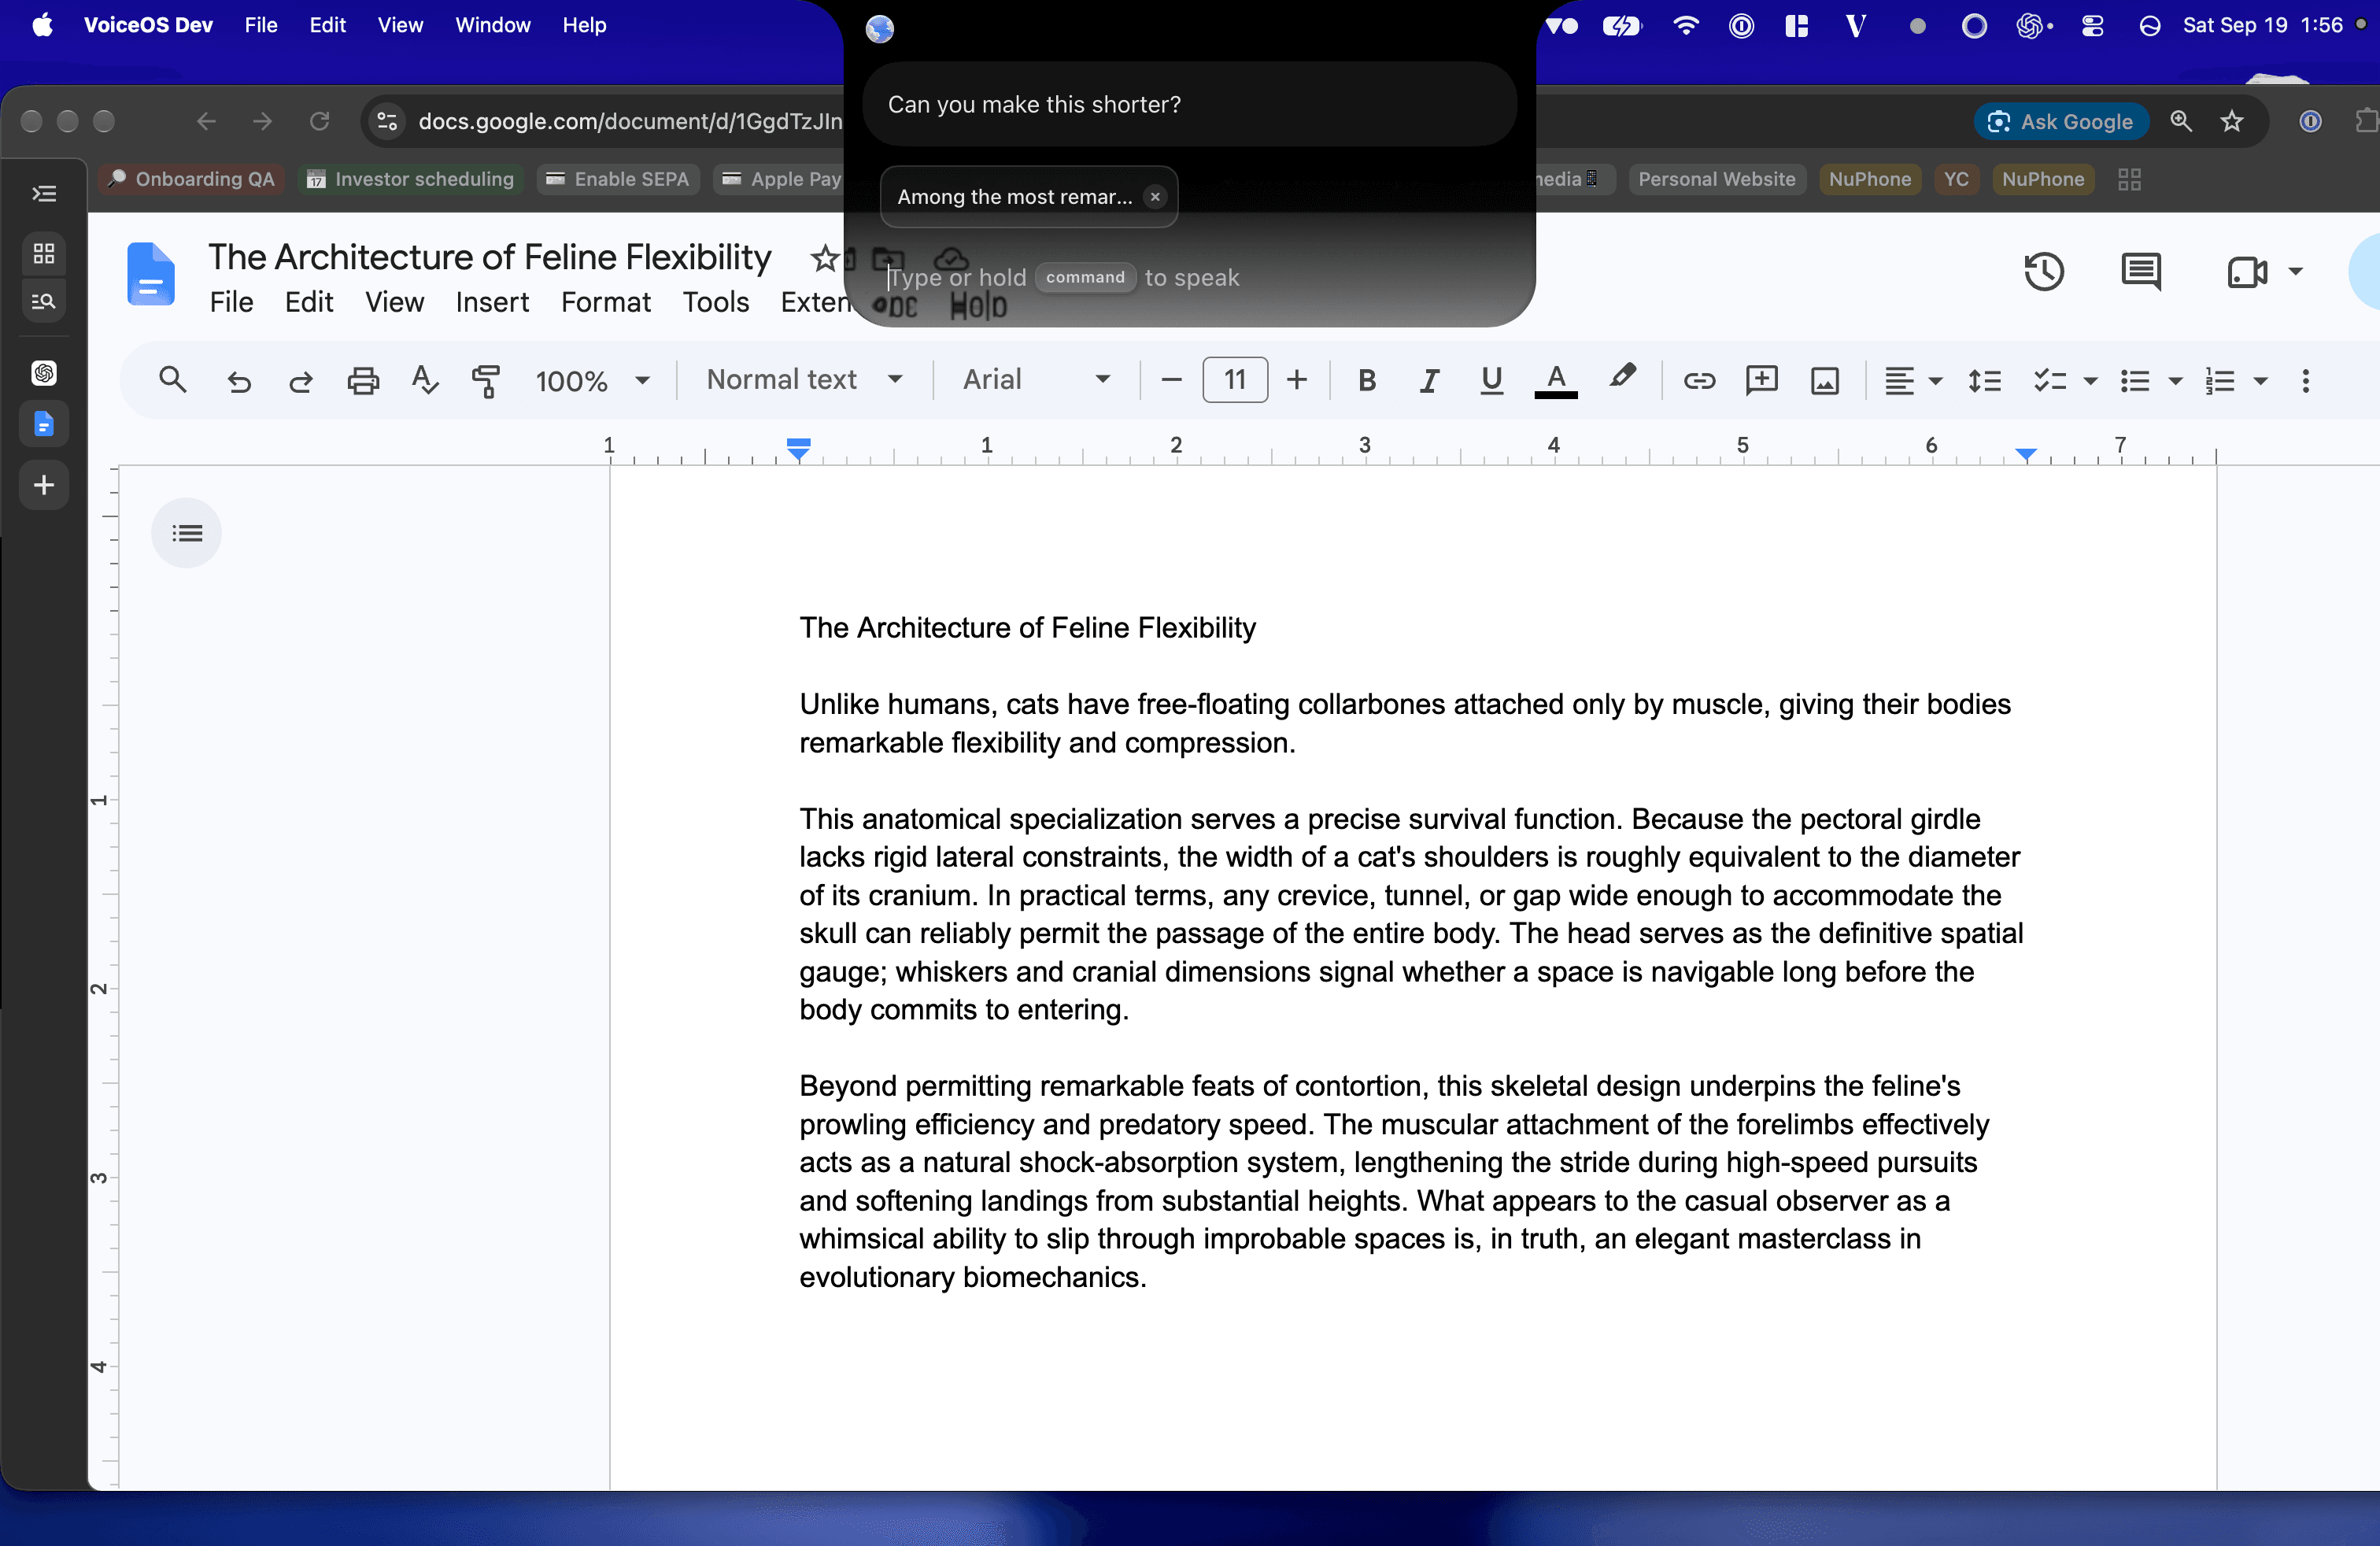Toggle italic formatting
Image resolution: width=2380 pixels, height=1546 pixels.
point(1430,381)
